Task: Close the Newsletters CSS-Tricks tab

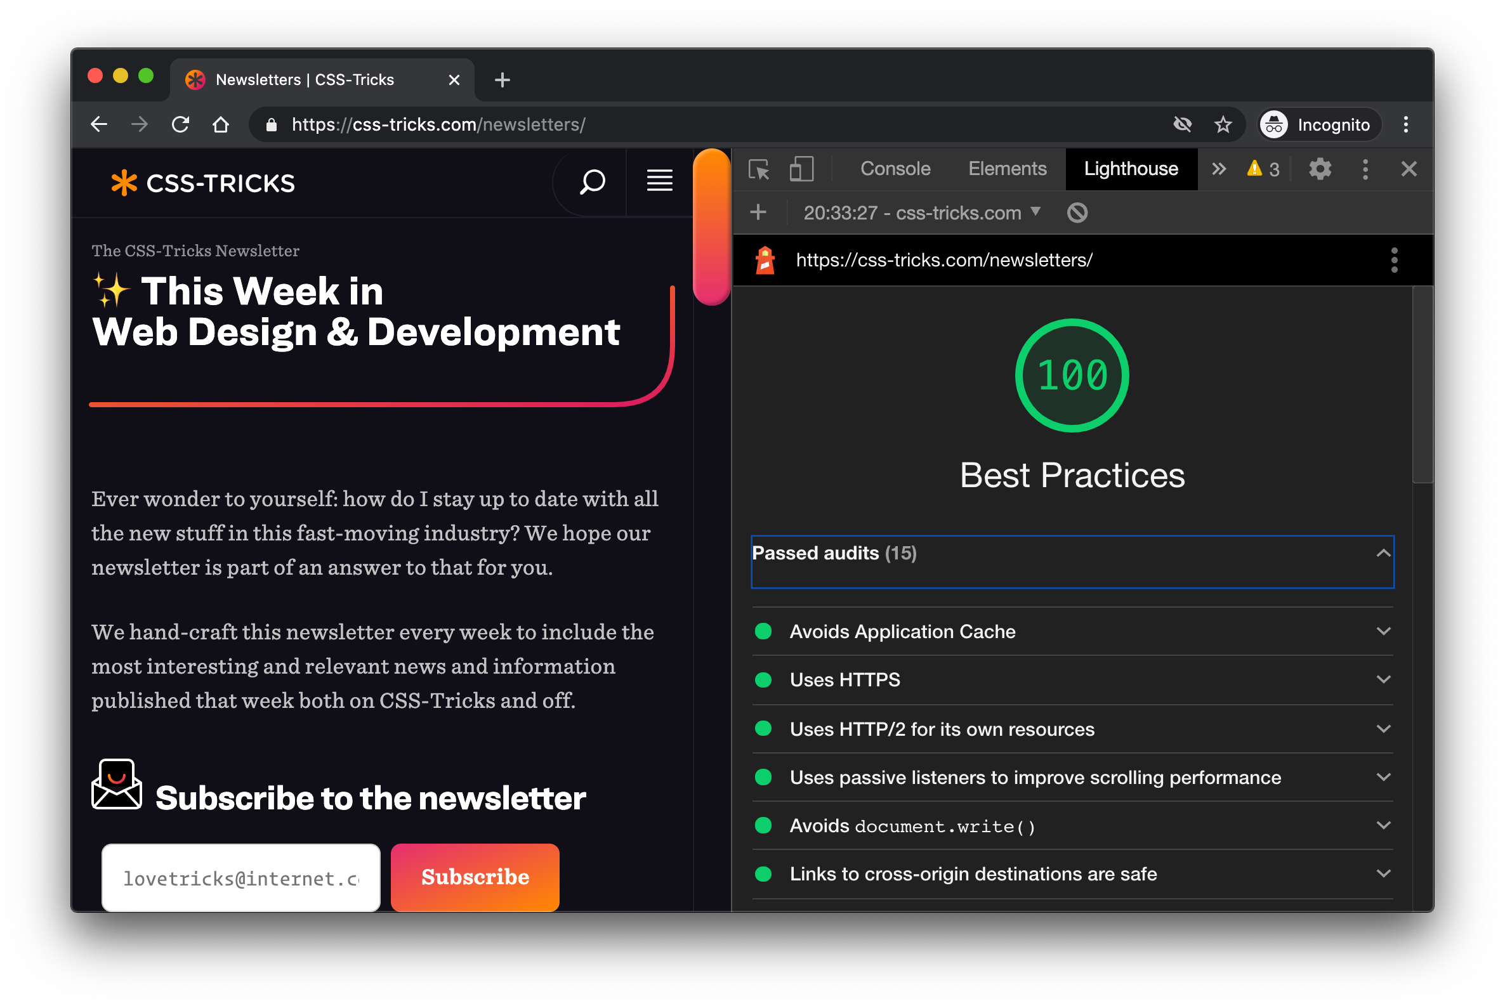Action: tap(454, 80)
